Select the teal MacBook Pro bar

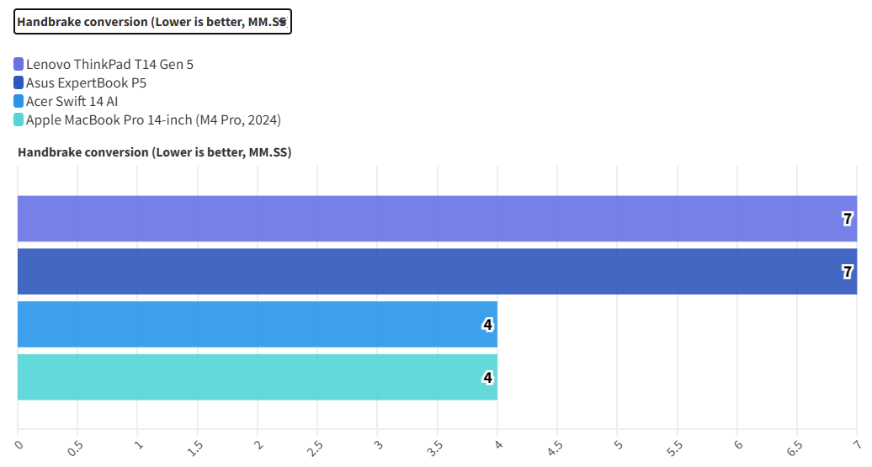pyautogui.click(x=253, y=377)
